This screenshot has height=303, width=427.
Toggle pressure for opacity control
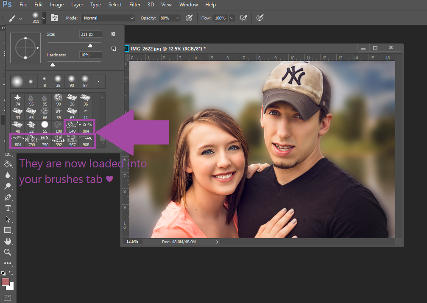point(190,18)
